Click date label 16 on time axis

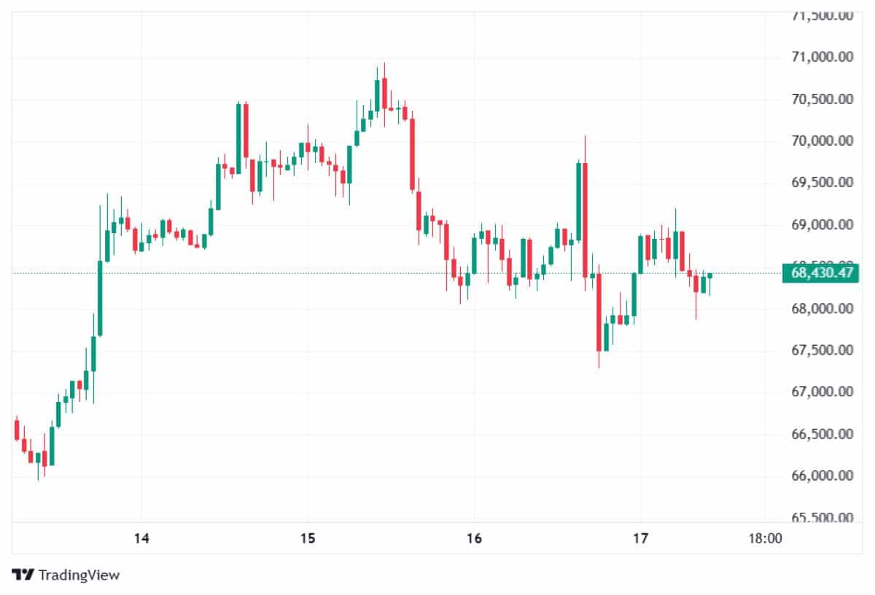(x=474, y=539)
